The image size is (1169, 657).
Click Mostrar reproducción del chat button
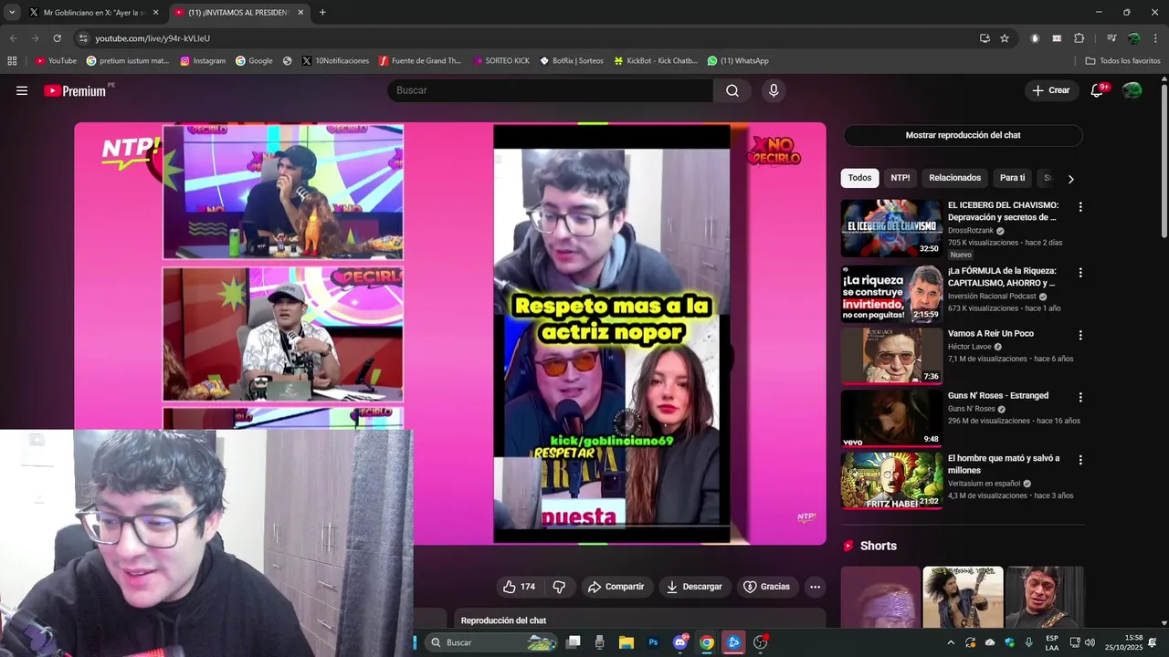point(963,135)
